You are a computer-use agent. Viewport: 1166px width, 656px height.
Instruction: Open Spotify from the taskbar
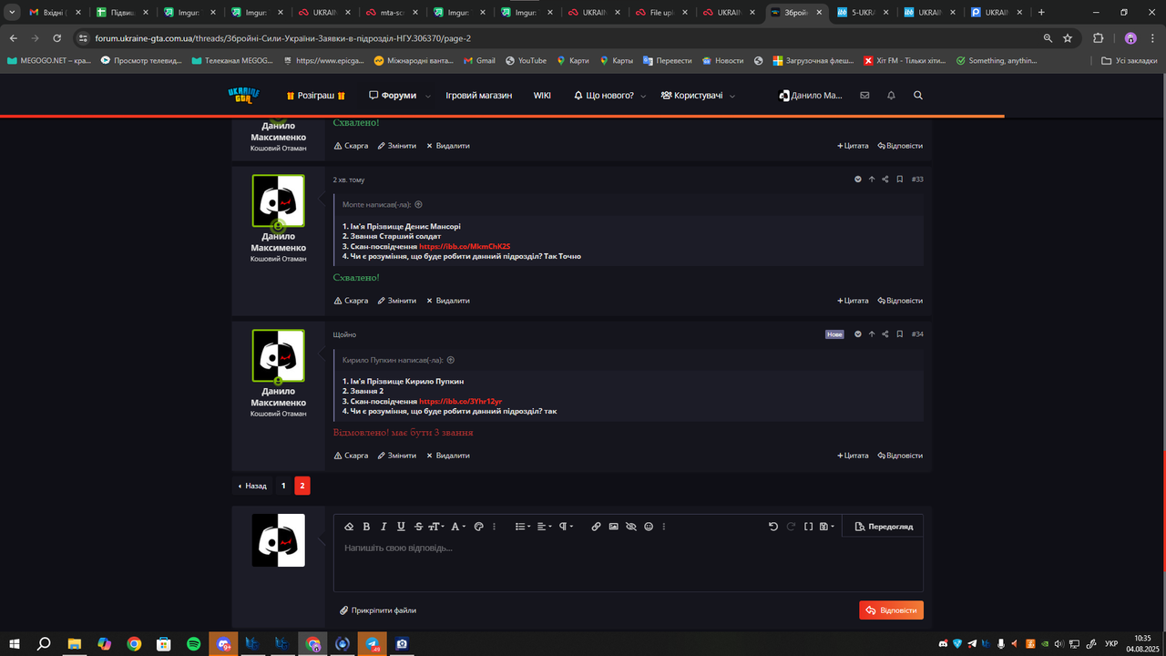pyautogui.click(x=194, y=643)
